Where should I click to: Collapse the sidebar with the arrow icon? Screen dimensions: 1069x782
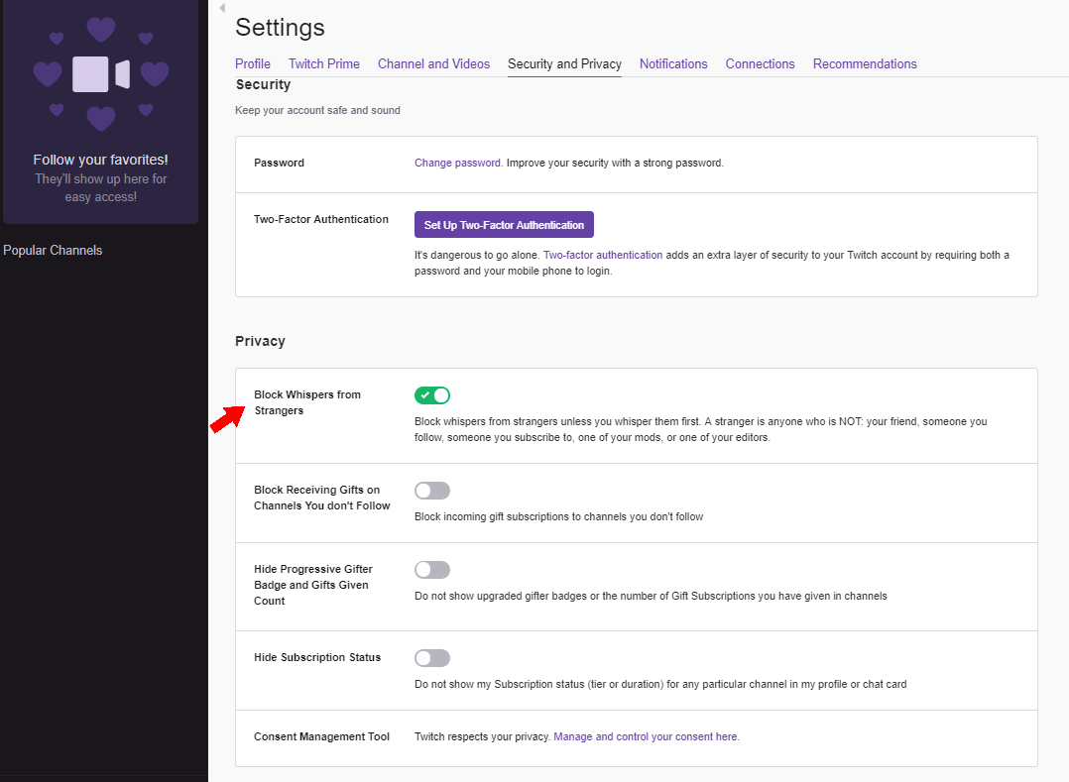pos(222,8)
